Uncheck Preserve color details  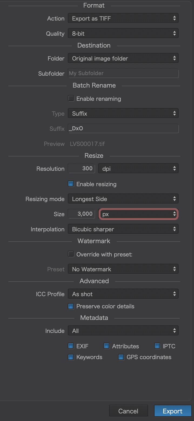[71, 306]
